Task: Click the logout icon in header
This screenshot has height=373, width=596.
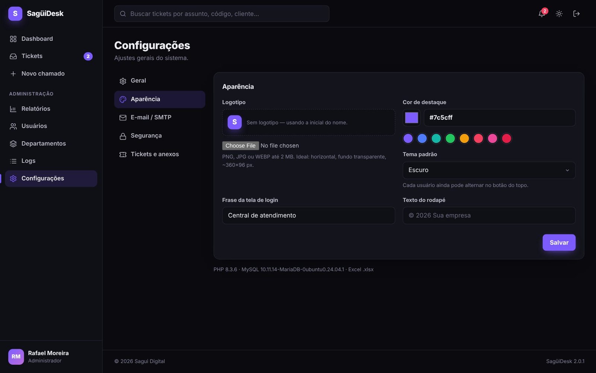Action: [576, 14]
